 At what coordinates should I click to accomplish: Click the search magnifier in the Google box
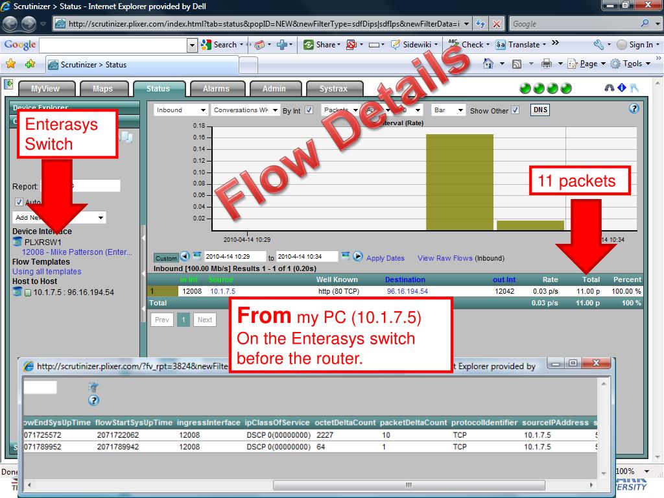pos(645,23)
